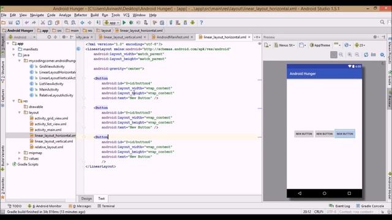This screenshot has height=220, width=392.
Task: Switch to the linear_layout_vertical.xml tab
Action: click(x=123, y=37)
